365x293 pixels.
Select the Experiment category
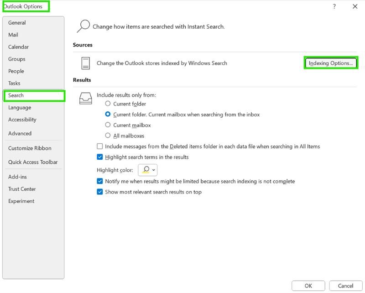[x=33, y=201]
